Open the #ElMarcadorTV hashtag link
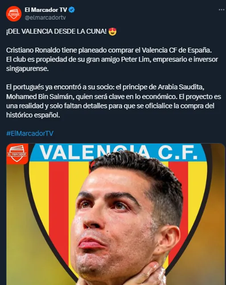This screenshot has height=285, width=226. tap(30, 133)
